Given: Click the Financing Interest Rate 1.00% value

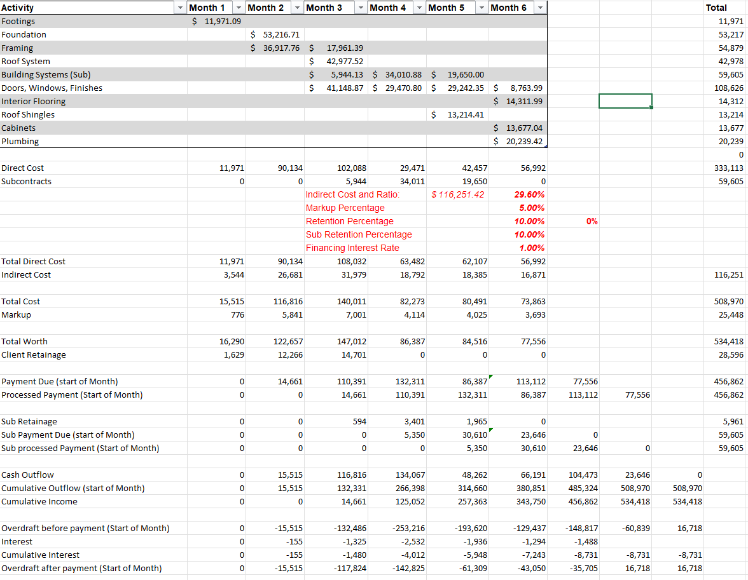Looking at the screenshot, I should click(532, 248).
